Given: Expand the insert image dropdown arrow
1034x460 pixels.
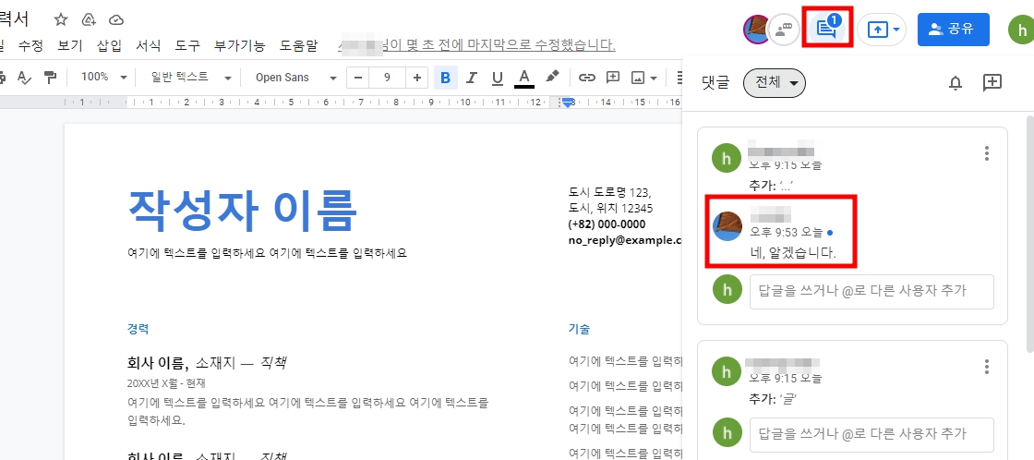Looking at the screenshot, I should 654,78.
